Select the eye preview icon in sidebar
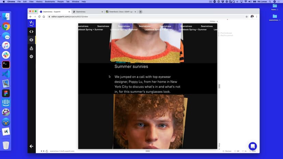This screenshot has height=159, width=283. click(31, 40)
